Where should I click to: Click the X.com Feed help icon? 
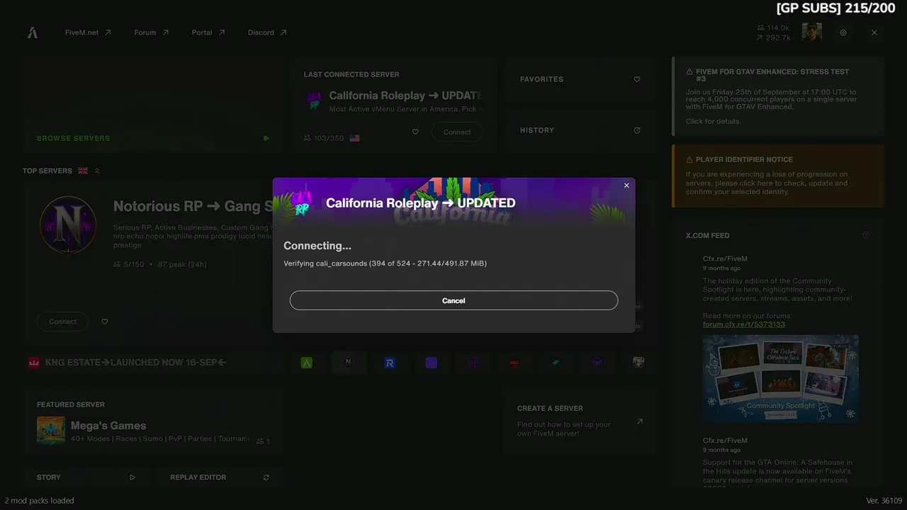click(x=866, y=235)
